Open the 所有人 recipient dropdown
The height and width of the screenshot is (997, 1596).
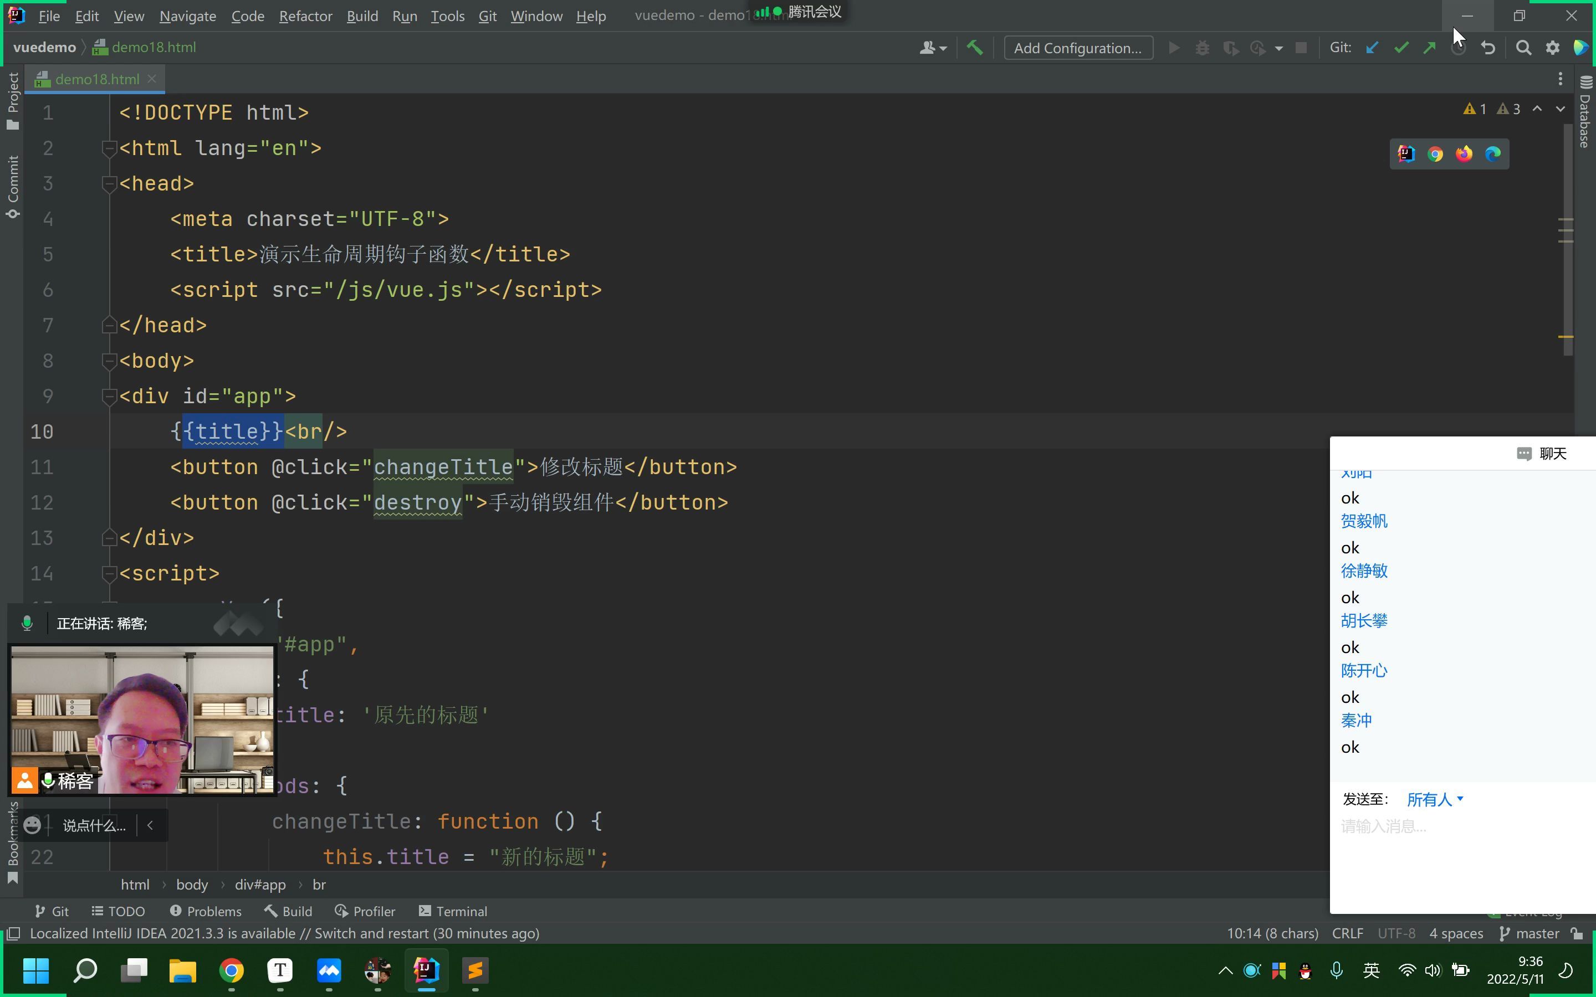[x=1434, y=799]
